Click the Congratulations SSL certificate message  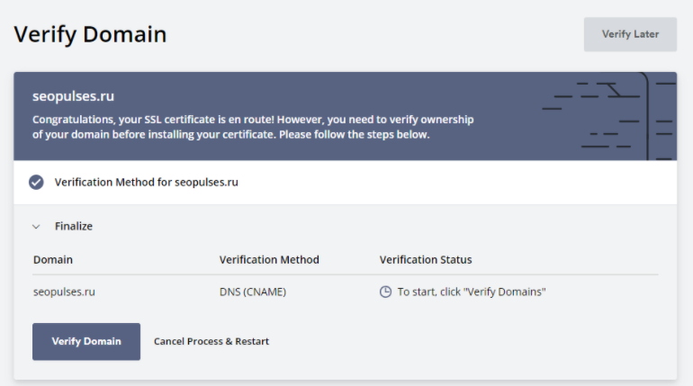(x=253, y=127)
